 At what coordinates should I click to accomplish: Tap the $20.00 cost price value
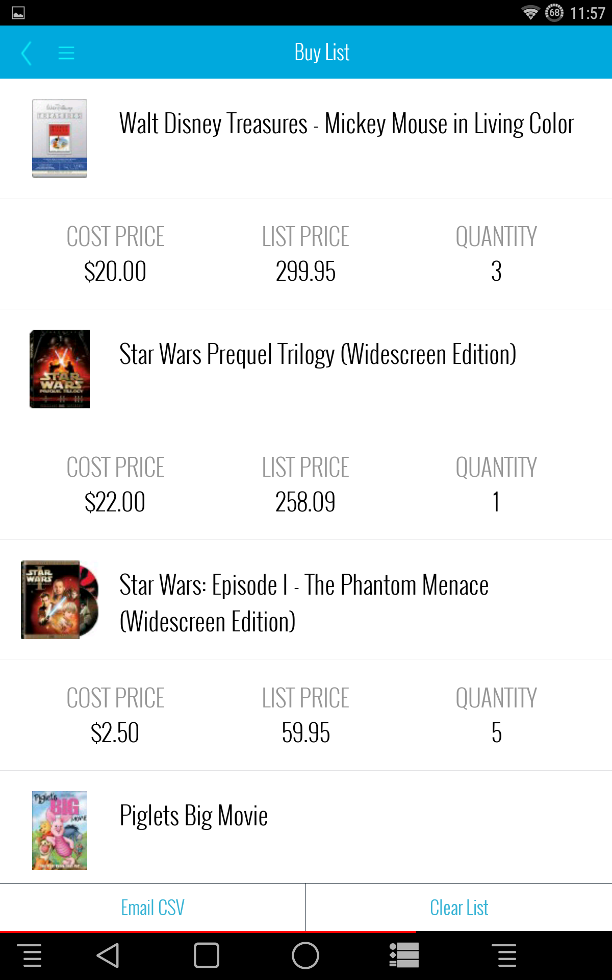pyautogui.click(x=115, y=272)
